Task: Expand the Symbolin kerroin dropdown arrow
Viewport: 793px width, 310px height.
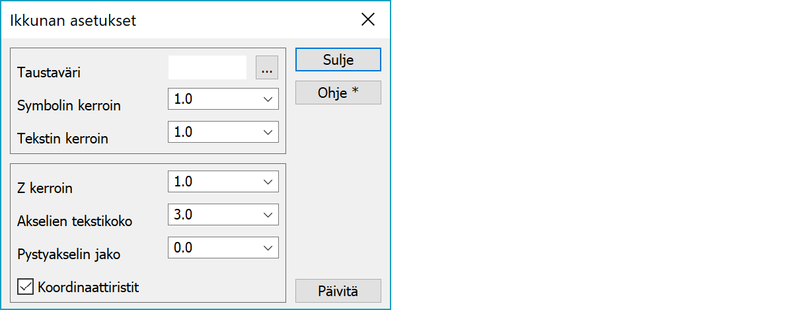Action: tap(268, 99)
